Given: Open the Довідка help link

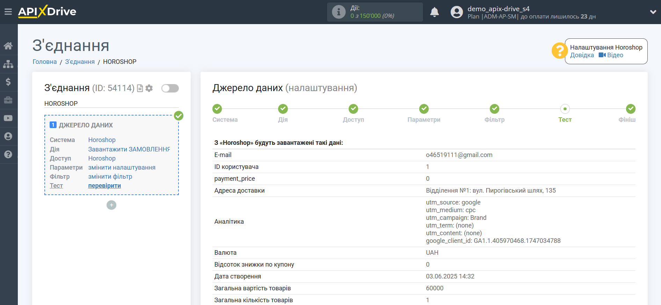Looking at the screenshot, I should 582,55.
